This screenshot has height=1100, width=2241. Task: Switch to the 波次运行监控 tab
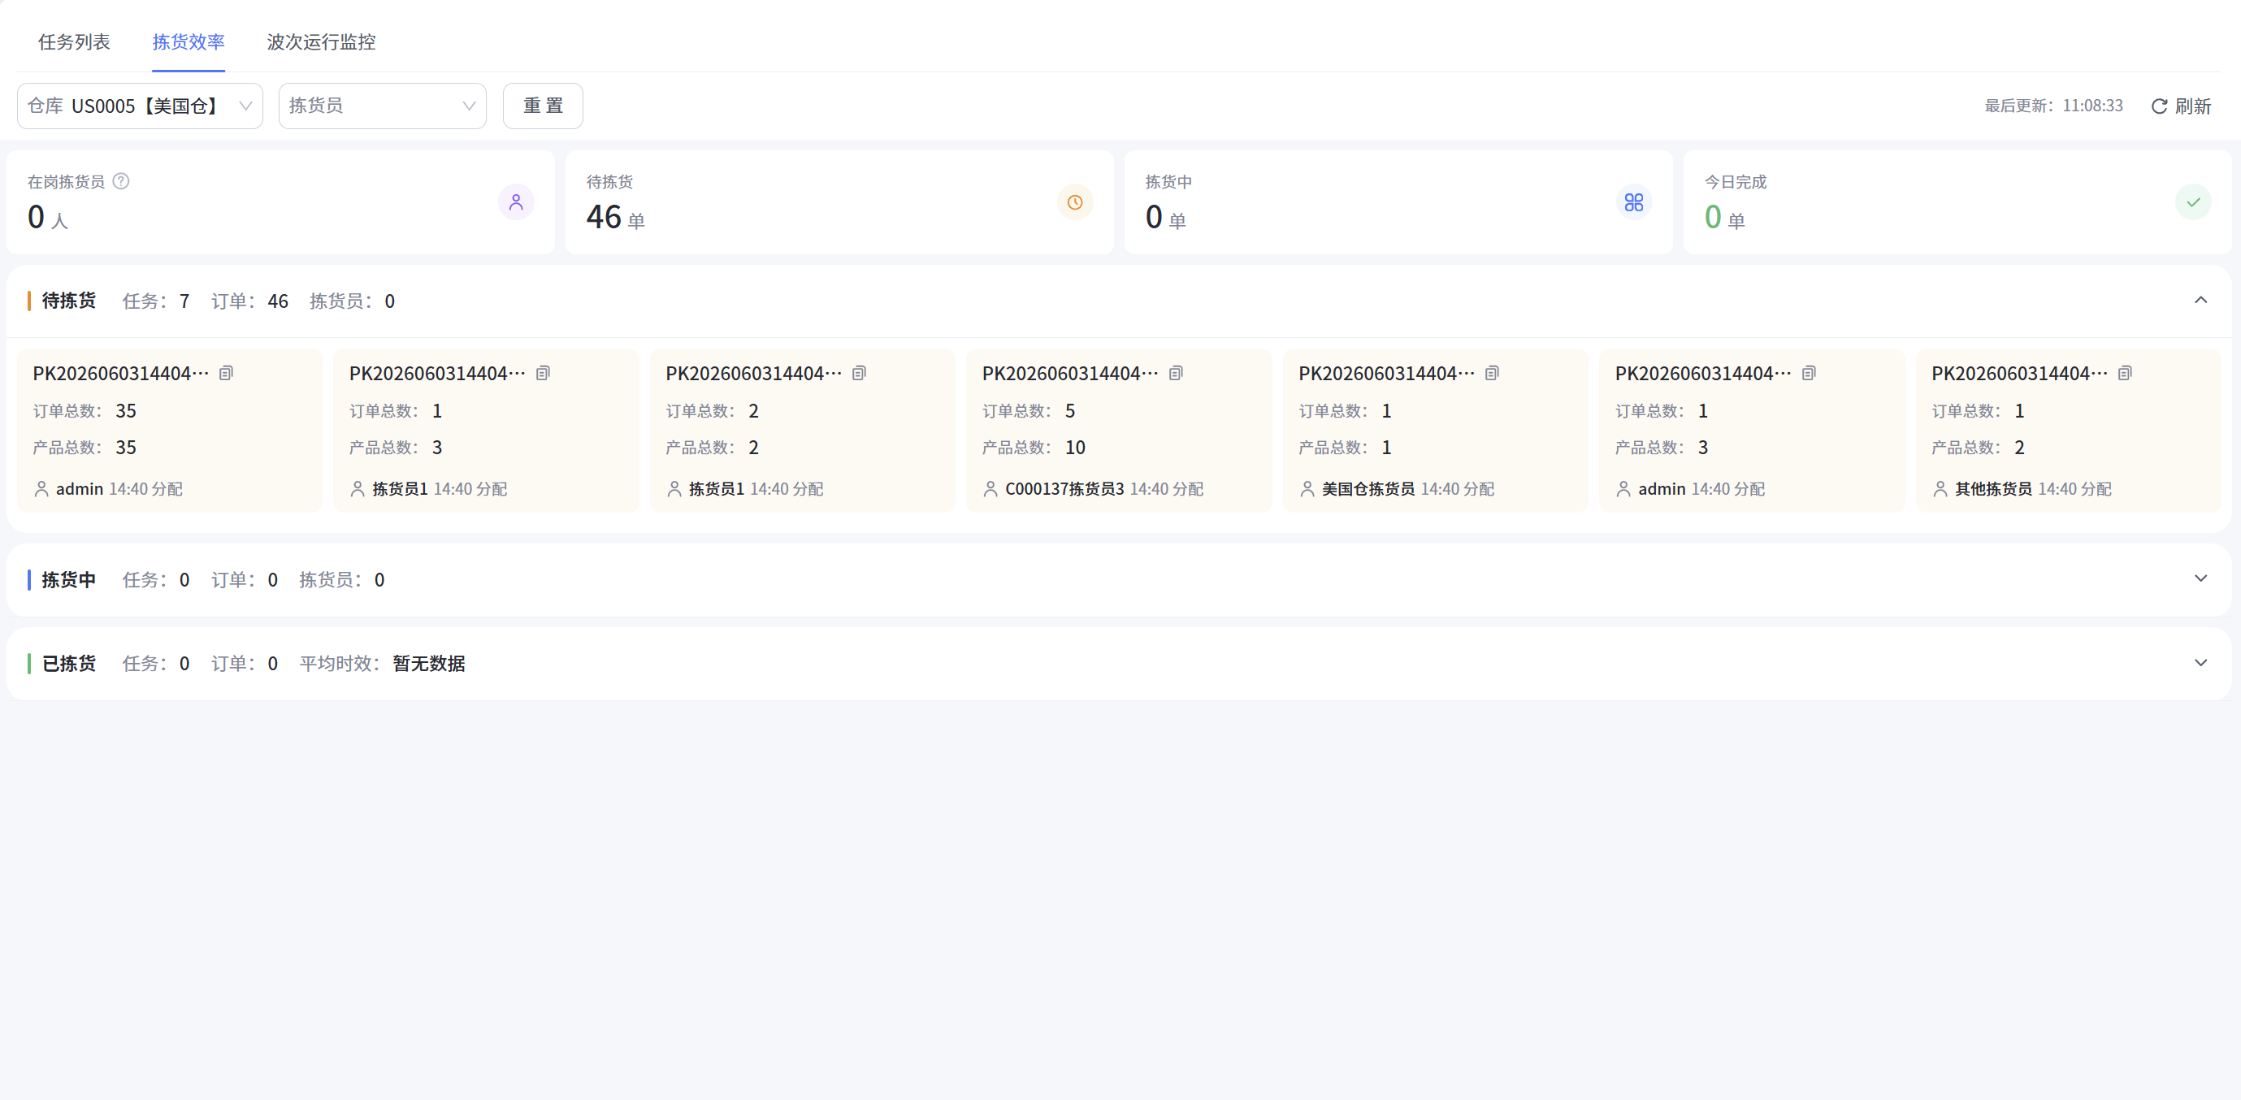[321, 41]
